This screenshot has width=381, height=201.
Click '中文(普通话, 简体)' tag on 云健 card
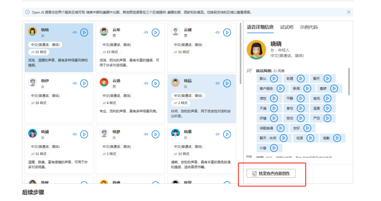coord(188,45)
